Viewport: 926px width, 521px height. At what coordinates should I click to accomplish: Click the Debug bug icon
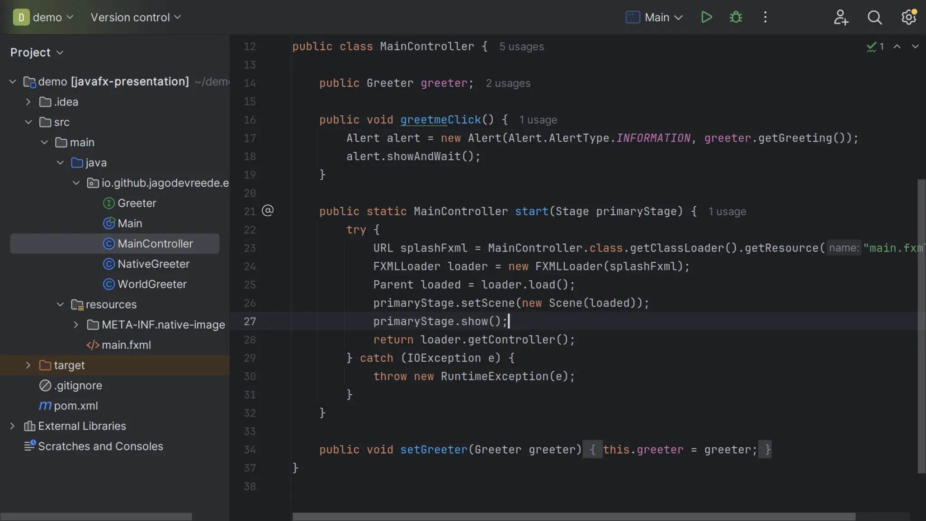(x=736, y=17)
